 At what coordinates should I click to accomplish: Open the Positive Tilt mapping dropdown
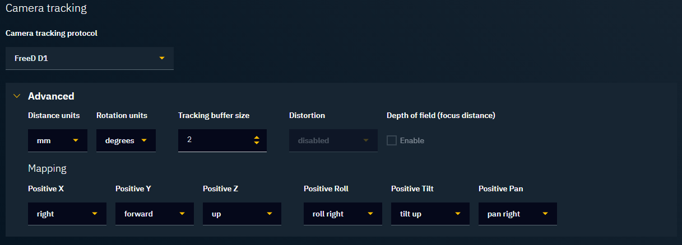click(430, 214)
